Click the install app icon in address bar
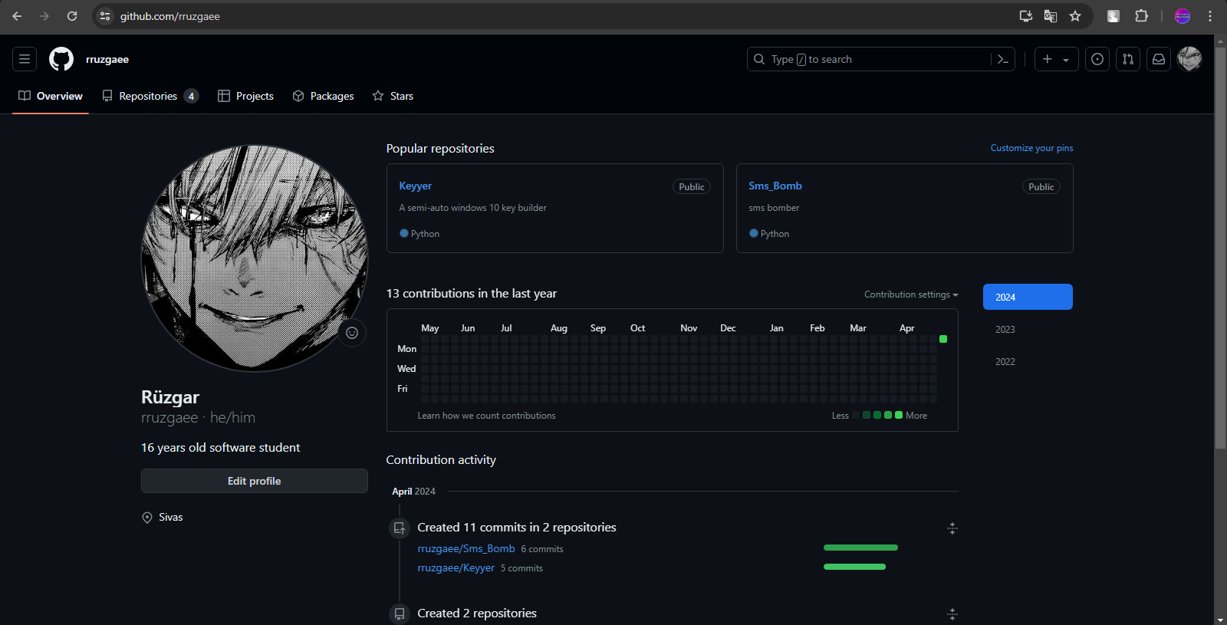Image resolution: width=1227 pixels, height=625 pixels. pos(1026,16)
